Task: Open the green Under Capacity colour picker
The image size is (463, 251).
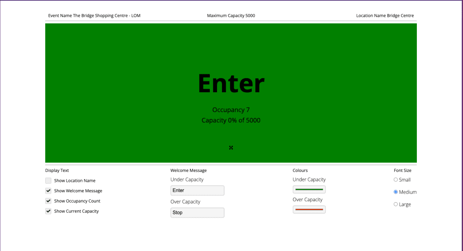Action: click(x=309, y=189)
